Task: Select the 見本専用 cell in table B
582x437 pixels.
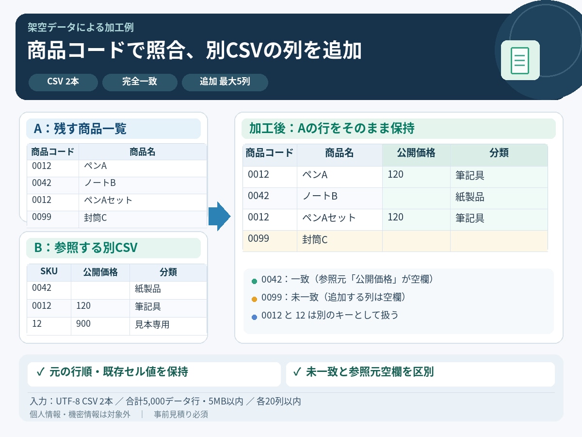Action: [168, 326]
